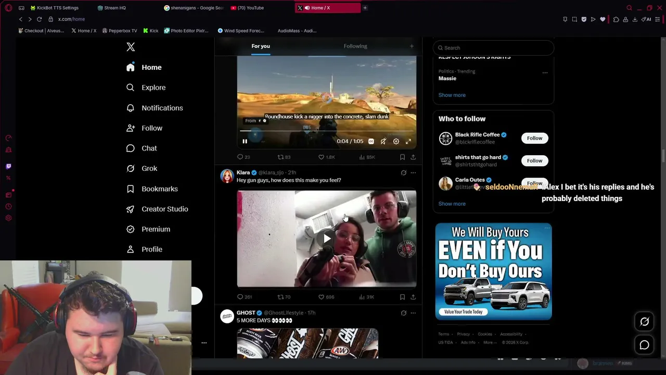Screen dimensions: 666x375
Task: Repost the video post with 83 reposts
Action: 280,157
